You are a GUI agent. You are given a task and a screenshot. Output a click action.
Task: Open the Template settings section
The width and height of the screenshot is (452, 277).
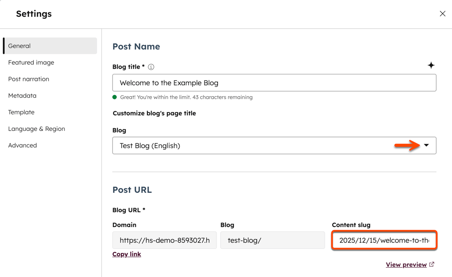21,112
